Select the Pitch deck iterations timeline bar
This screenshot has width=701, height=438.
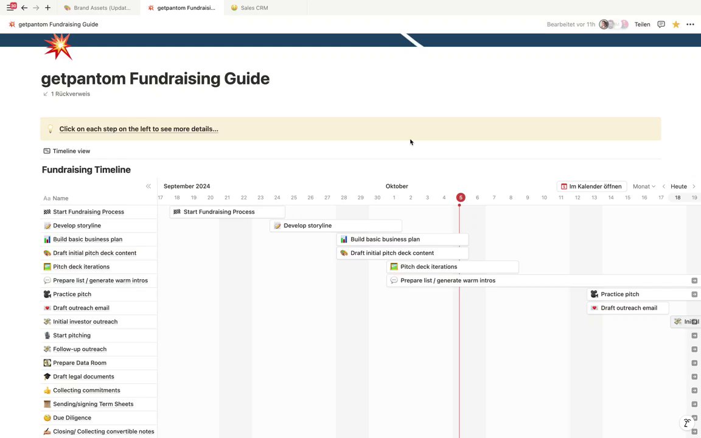coord(453,266)
